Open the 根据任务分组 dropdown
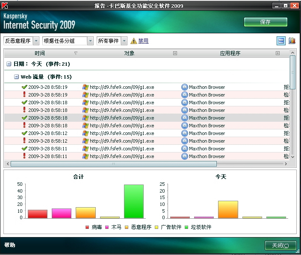Image resolution: width=301 pixels, height=255 pixels. 90,41
